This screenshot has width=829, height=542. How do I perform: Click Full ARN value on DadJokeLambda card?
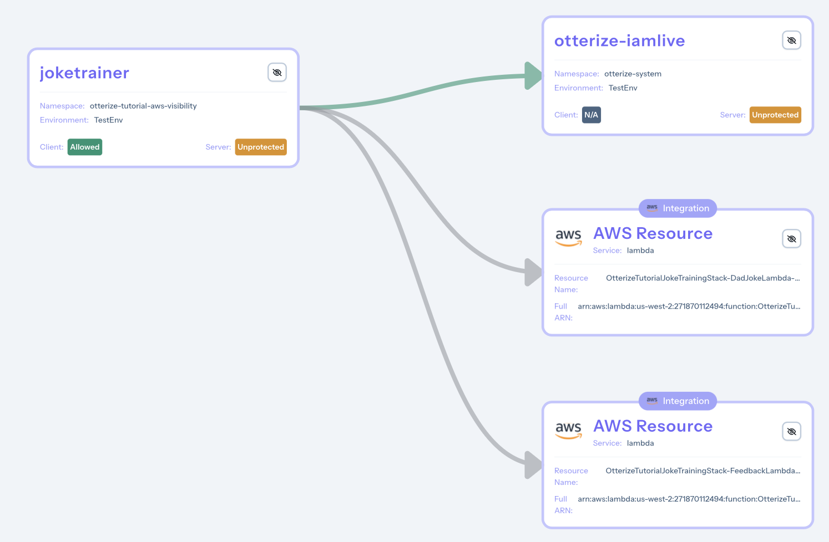coord(689,306)
